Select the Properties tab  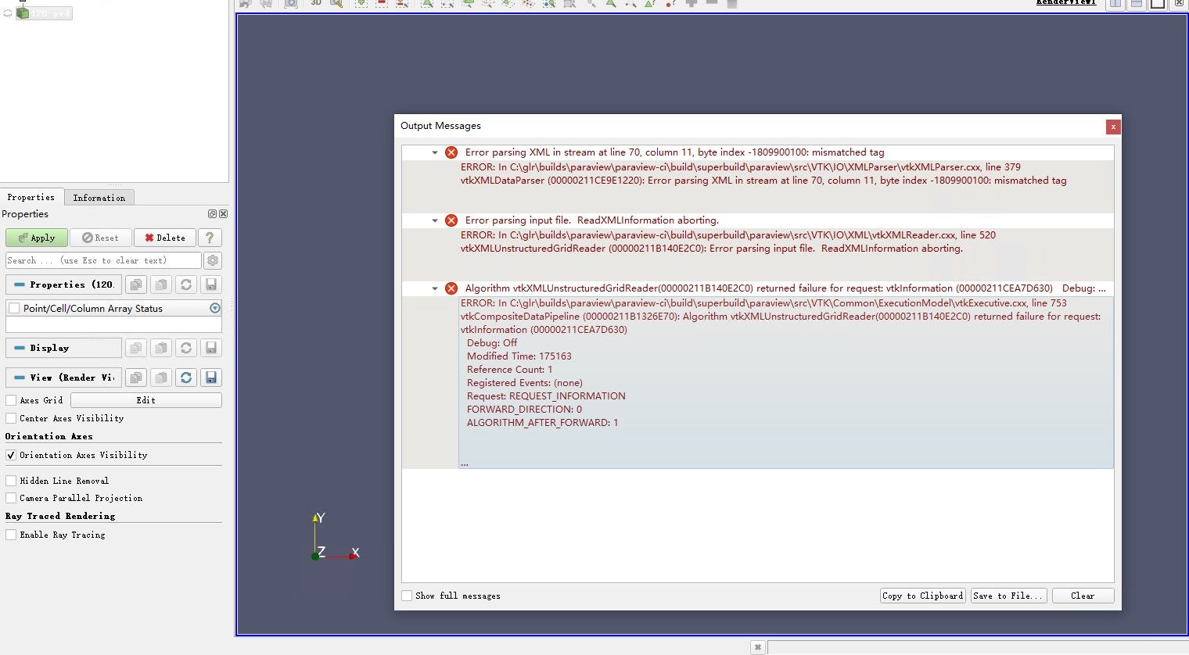tap(31, 197)
